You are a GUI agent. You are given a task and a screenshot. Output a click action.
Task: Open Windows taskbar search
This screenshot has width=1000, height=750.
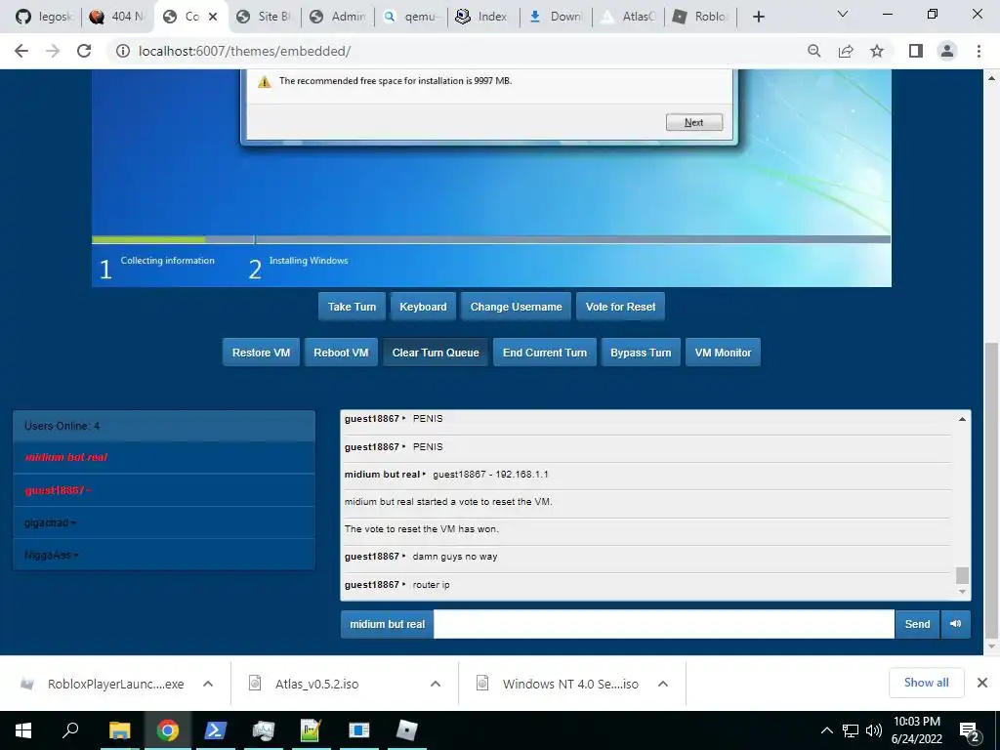tap(70, 730)
